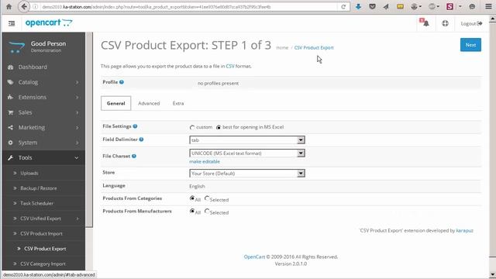Go back with the browser back arrow

tap(24, 6)
